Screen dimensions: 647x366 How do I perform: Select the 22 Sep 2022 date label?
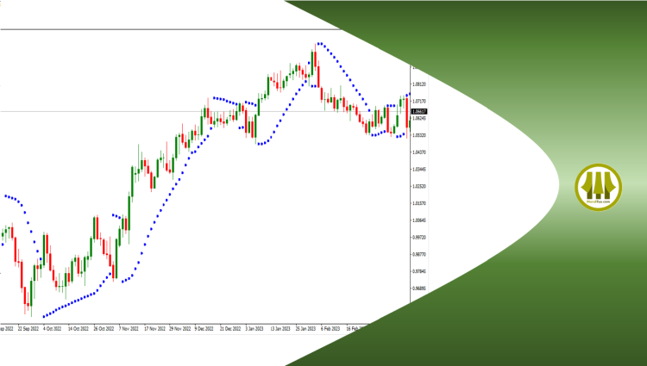[x=28, y=329]
